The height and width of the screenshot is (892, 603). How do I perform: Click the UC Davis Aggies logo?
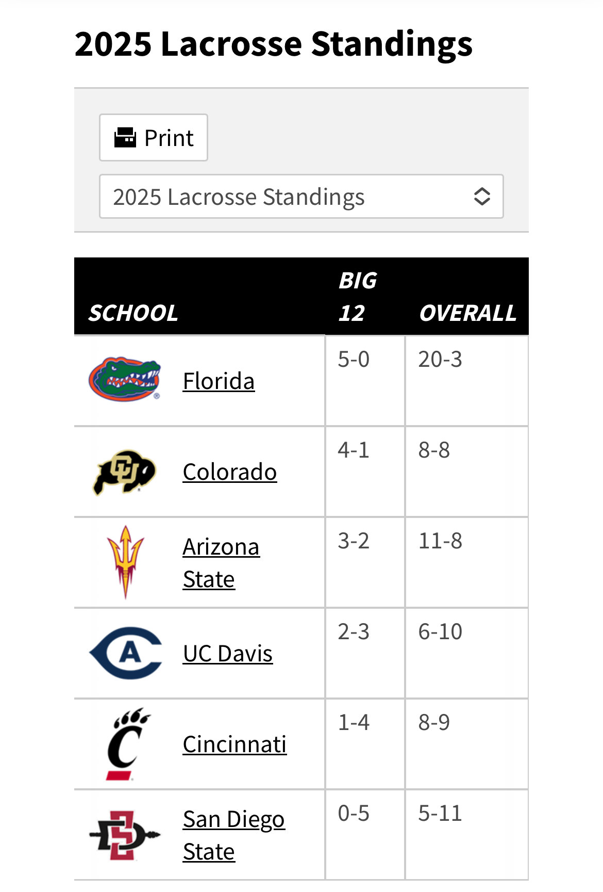click(126, 653)
